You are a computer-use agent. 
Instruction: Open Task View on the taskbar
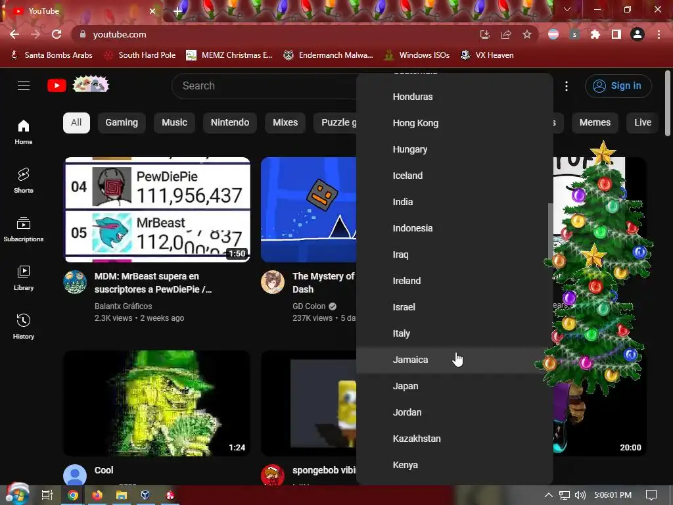coord(47,495)
